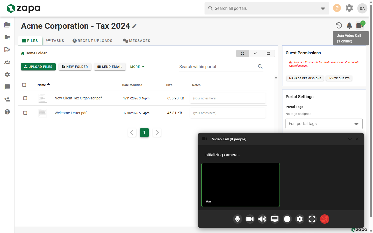Open video call settings gear
This screenshot has width=373, height=233.
(x=300, y=219)
